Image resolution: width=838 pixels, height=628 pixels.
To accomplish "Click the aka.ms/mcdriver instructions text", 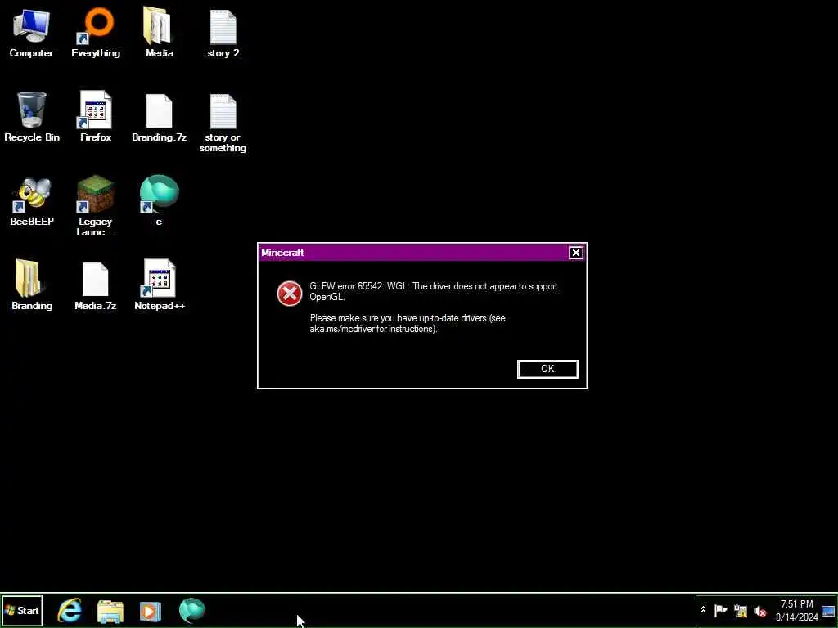I will (x=408, y=324).
